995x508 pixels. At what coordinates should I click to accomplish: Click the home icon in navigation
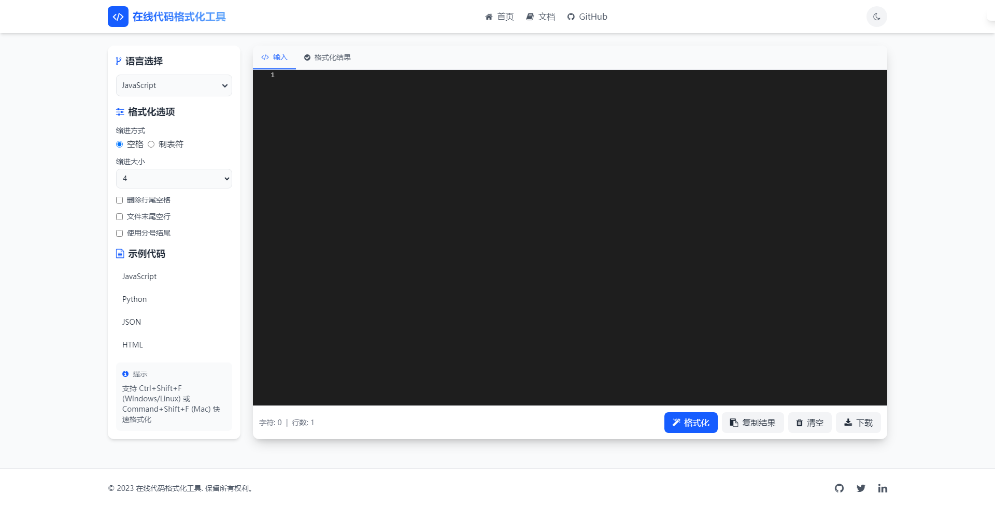coord(489,17)
